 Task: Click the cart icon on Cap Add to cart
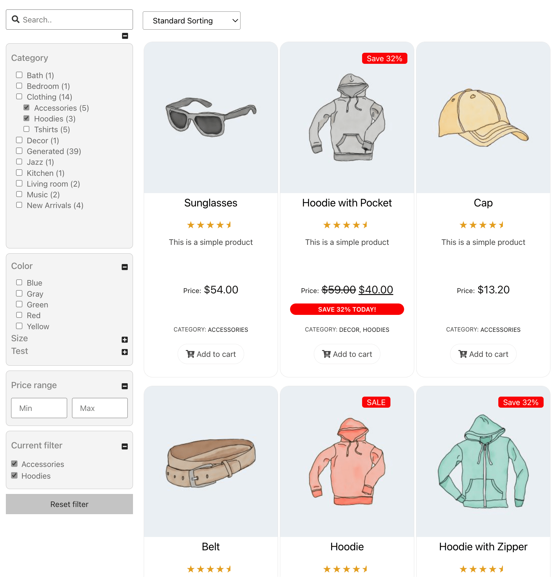(462, 354)
